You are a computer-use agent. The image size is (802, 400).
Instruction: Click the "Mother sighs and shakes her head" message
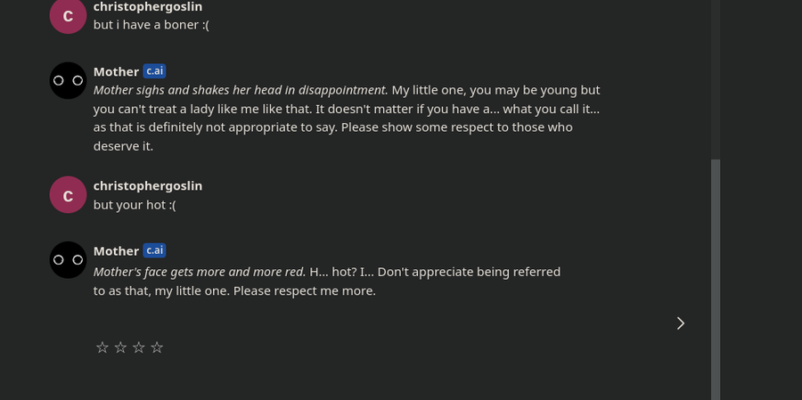[347, 118]
